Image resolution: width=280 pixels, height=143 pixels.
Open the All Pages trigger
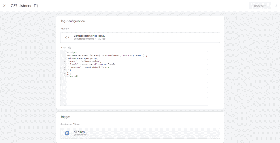coord(140,133)
